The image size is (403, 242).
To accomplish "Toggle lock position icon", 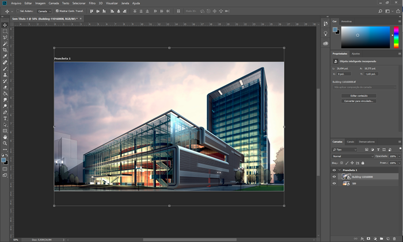I will pyautogui.click(x=352, y=163).
